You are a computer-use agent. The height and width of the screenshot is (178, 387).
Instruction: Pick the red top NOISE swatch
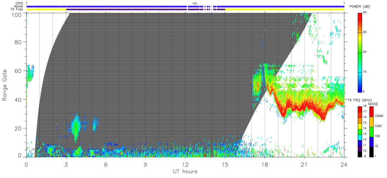(x=371, y=112)
